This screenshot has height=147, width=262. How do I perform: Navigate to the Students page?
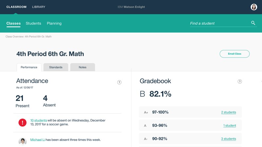[x=33, y=23]
